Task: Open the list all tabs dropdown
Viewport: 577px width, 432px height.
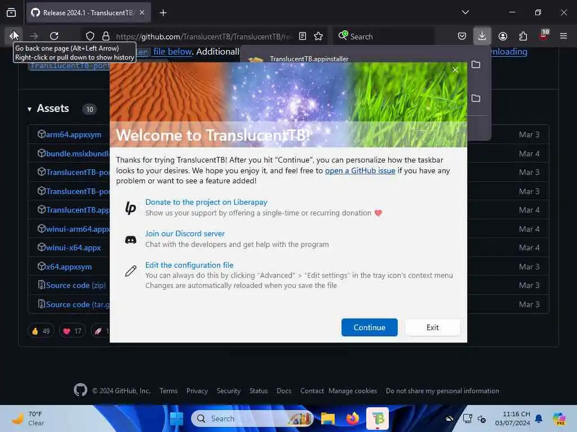Action: pos(465,12)
